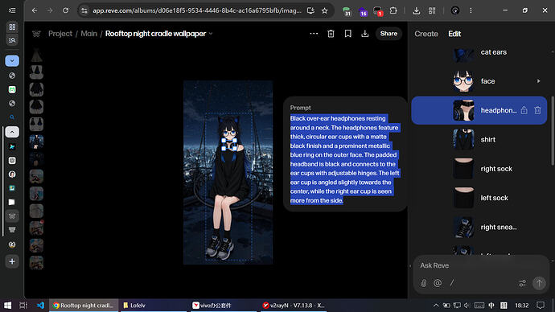Open browser downloads

(417, 10)
